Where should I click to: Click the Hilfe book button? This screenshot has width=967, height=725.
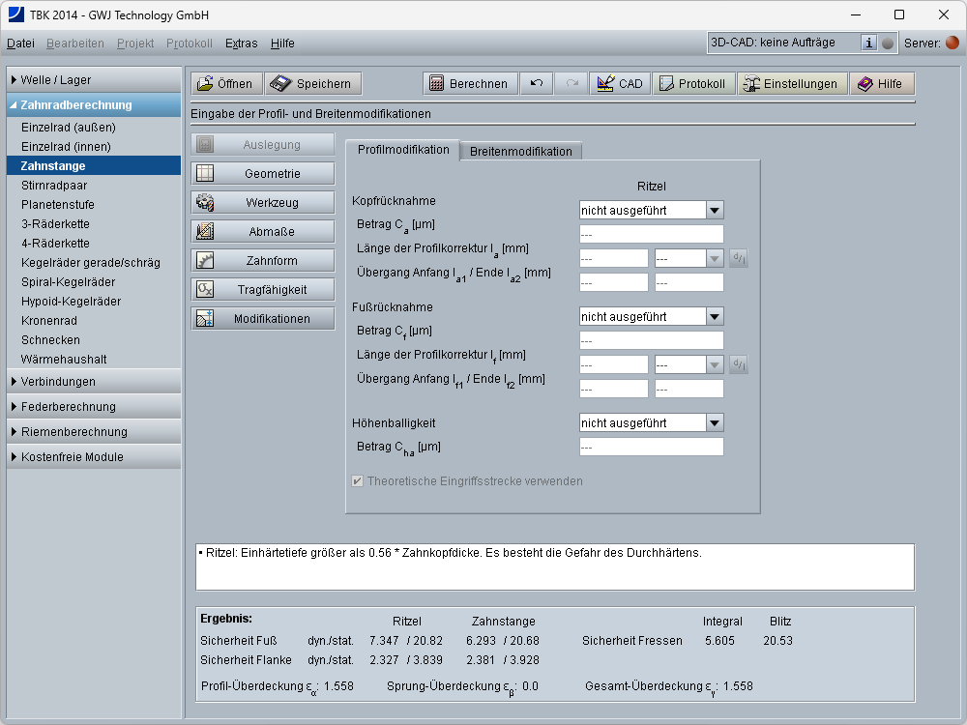point(881,84)
